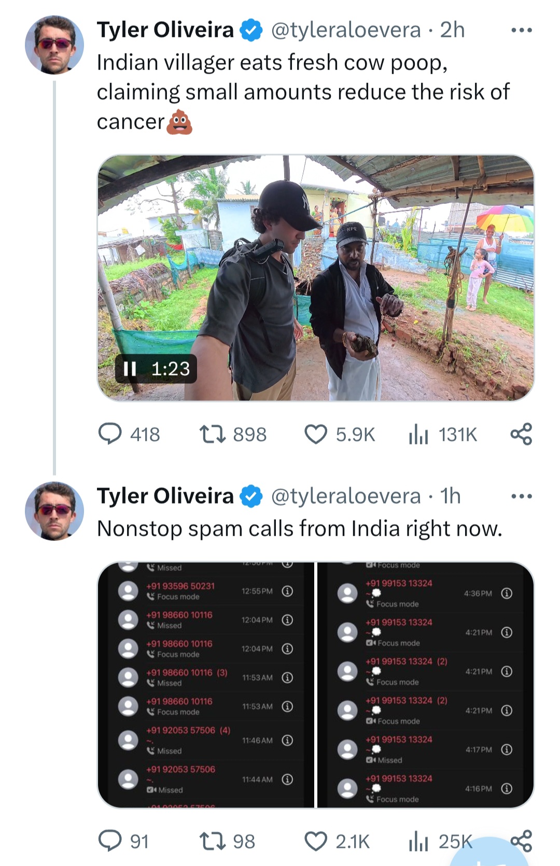The width and height of the screenshot is (560, 866).
Task: Repost the first tweet with 898 reposts
Action: (x=213, y=434)
